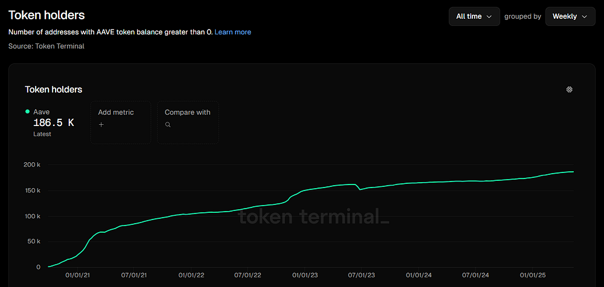The width and height of the screenshot is (604, 287).
Task: Click the chevron next to Weekly
Action: click(584, 16)
